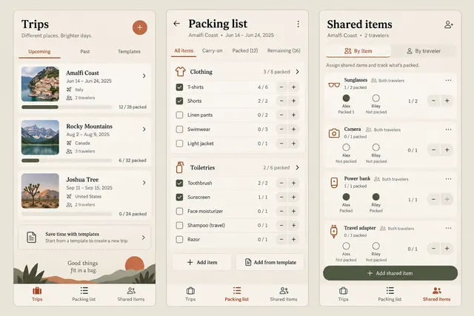Decrease Shorts count with minus
This screenshot has width=474, height=316.
pos(281,101)
